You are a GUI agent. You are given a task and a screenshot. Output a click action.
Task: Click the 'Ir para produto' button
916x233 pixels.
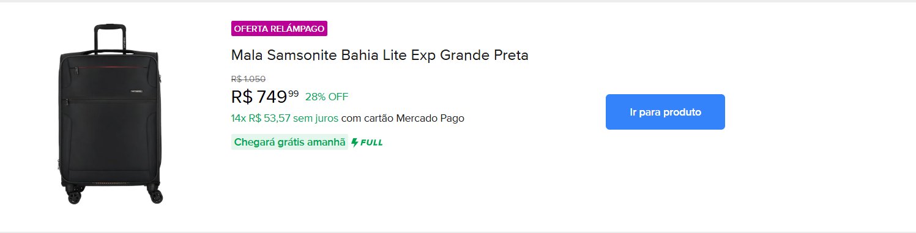[x=665, y=112]
